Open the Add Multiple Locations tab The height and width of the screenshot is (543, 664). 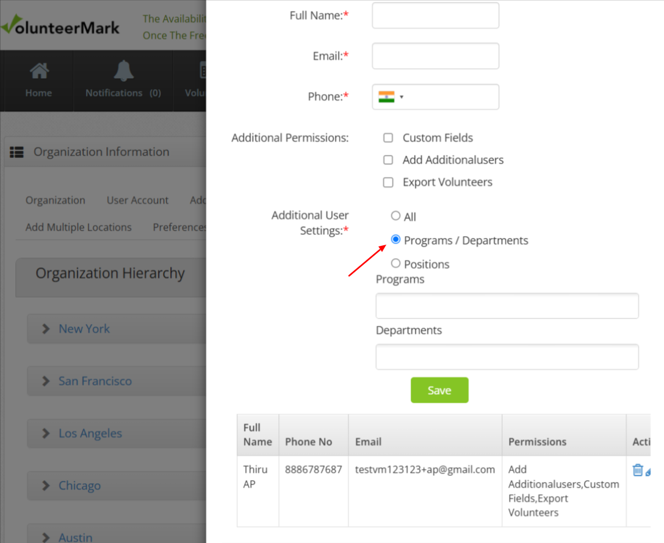pos(78,227)
